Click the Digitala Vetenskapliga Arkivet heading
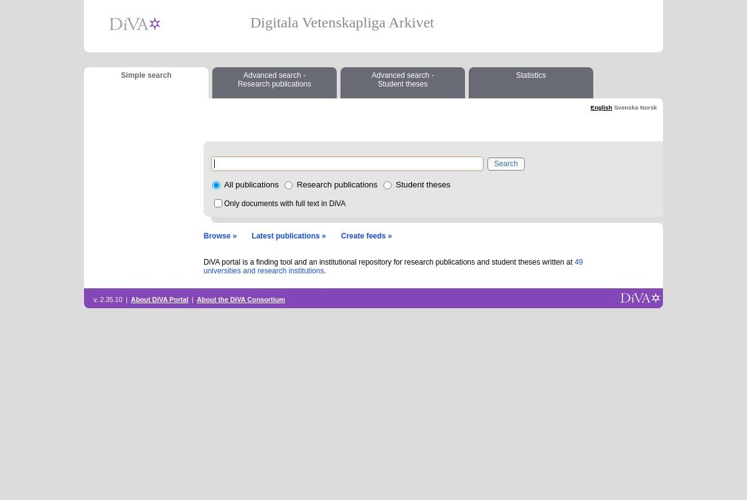Image resolution: width=747 pixels, height=500 pixels. [x=342, y=23]
